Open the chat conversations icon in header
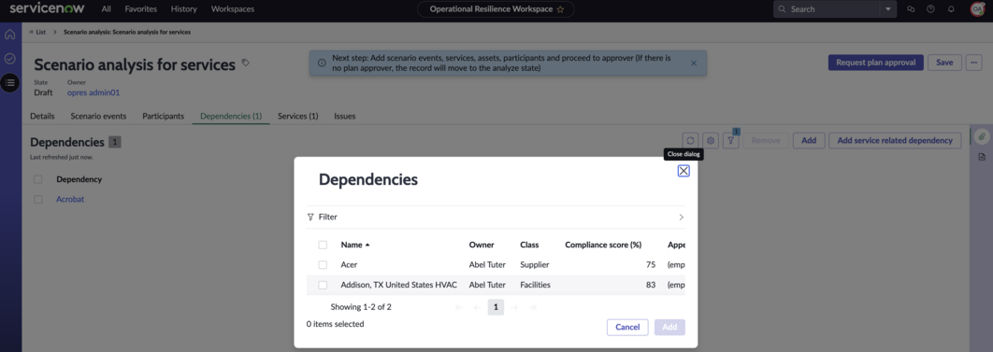 (911, 9)
